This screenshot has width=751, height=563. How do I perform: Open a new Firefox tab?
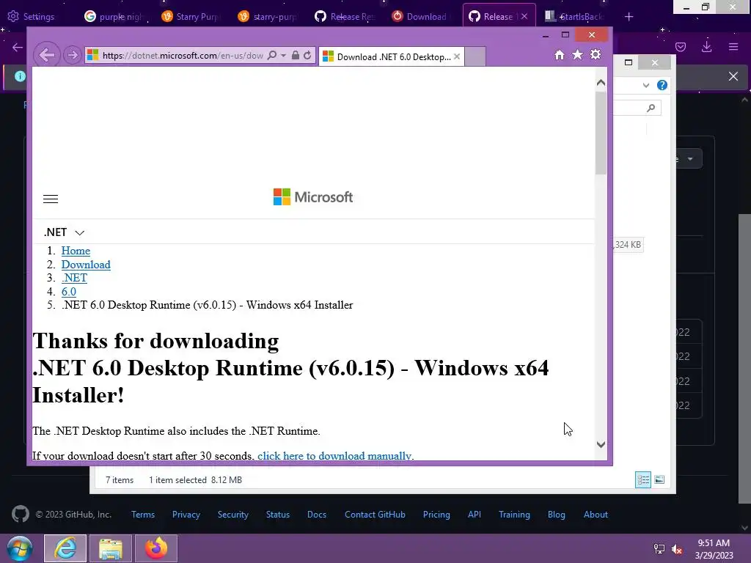(629, 17)
